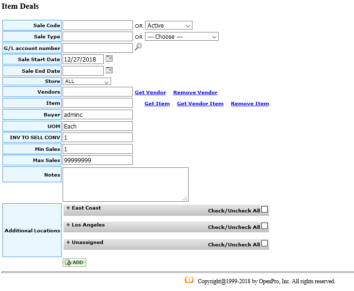Image resolution: width=354 pixels, height=291 pixels.
Task: Toggle the Los Angeles Check/Uncheck All box
Action: click(x=265, y=226)
